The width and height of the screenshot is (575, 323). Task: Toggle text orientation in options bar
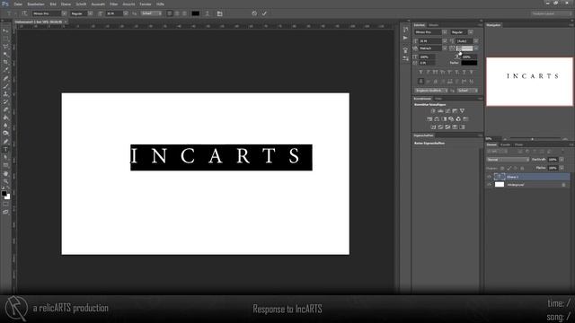coord(24,13)
